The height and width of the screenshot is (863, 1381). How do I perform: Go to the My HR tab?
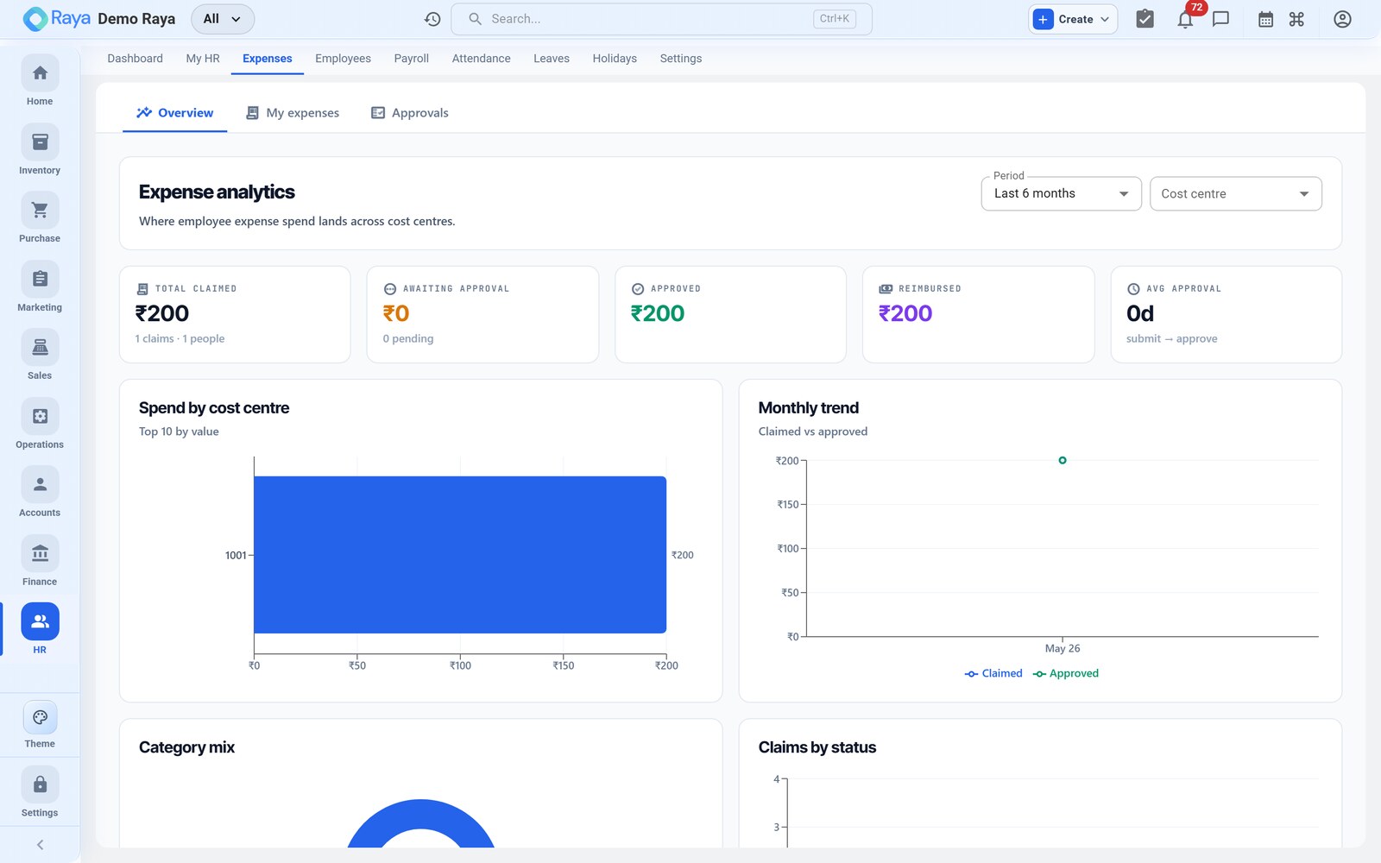tap(203, 59)
